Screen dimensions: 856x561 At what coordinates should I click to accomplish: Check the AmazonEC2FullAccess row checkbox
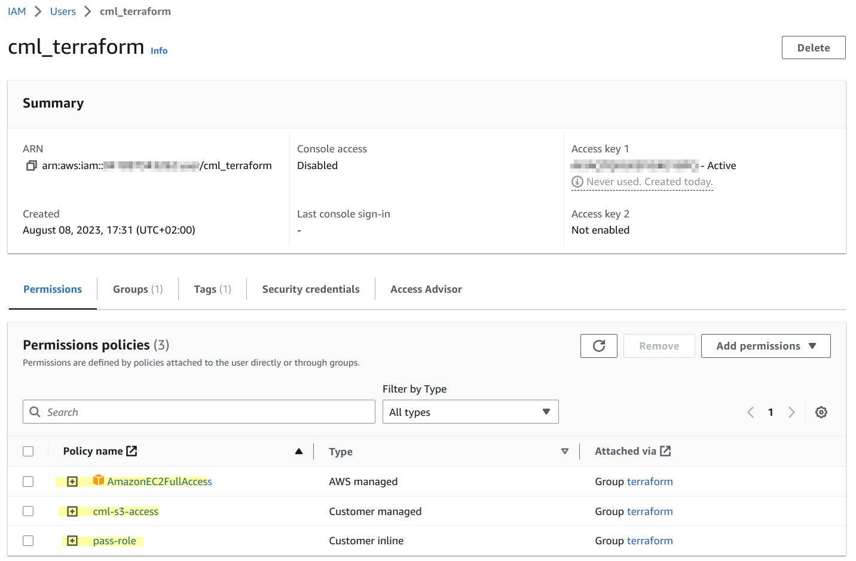pos(28,481)
